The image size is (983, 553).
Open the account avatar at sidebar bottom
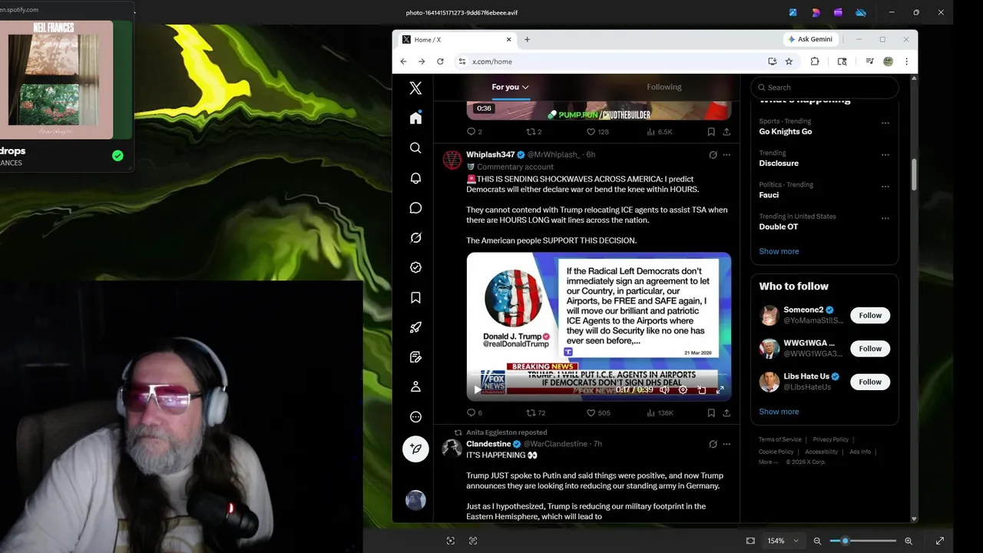[415, 500]
